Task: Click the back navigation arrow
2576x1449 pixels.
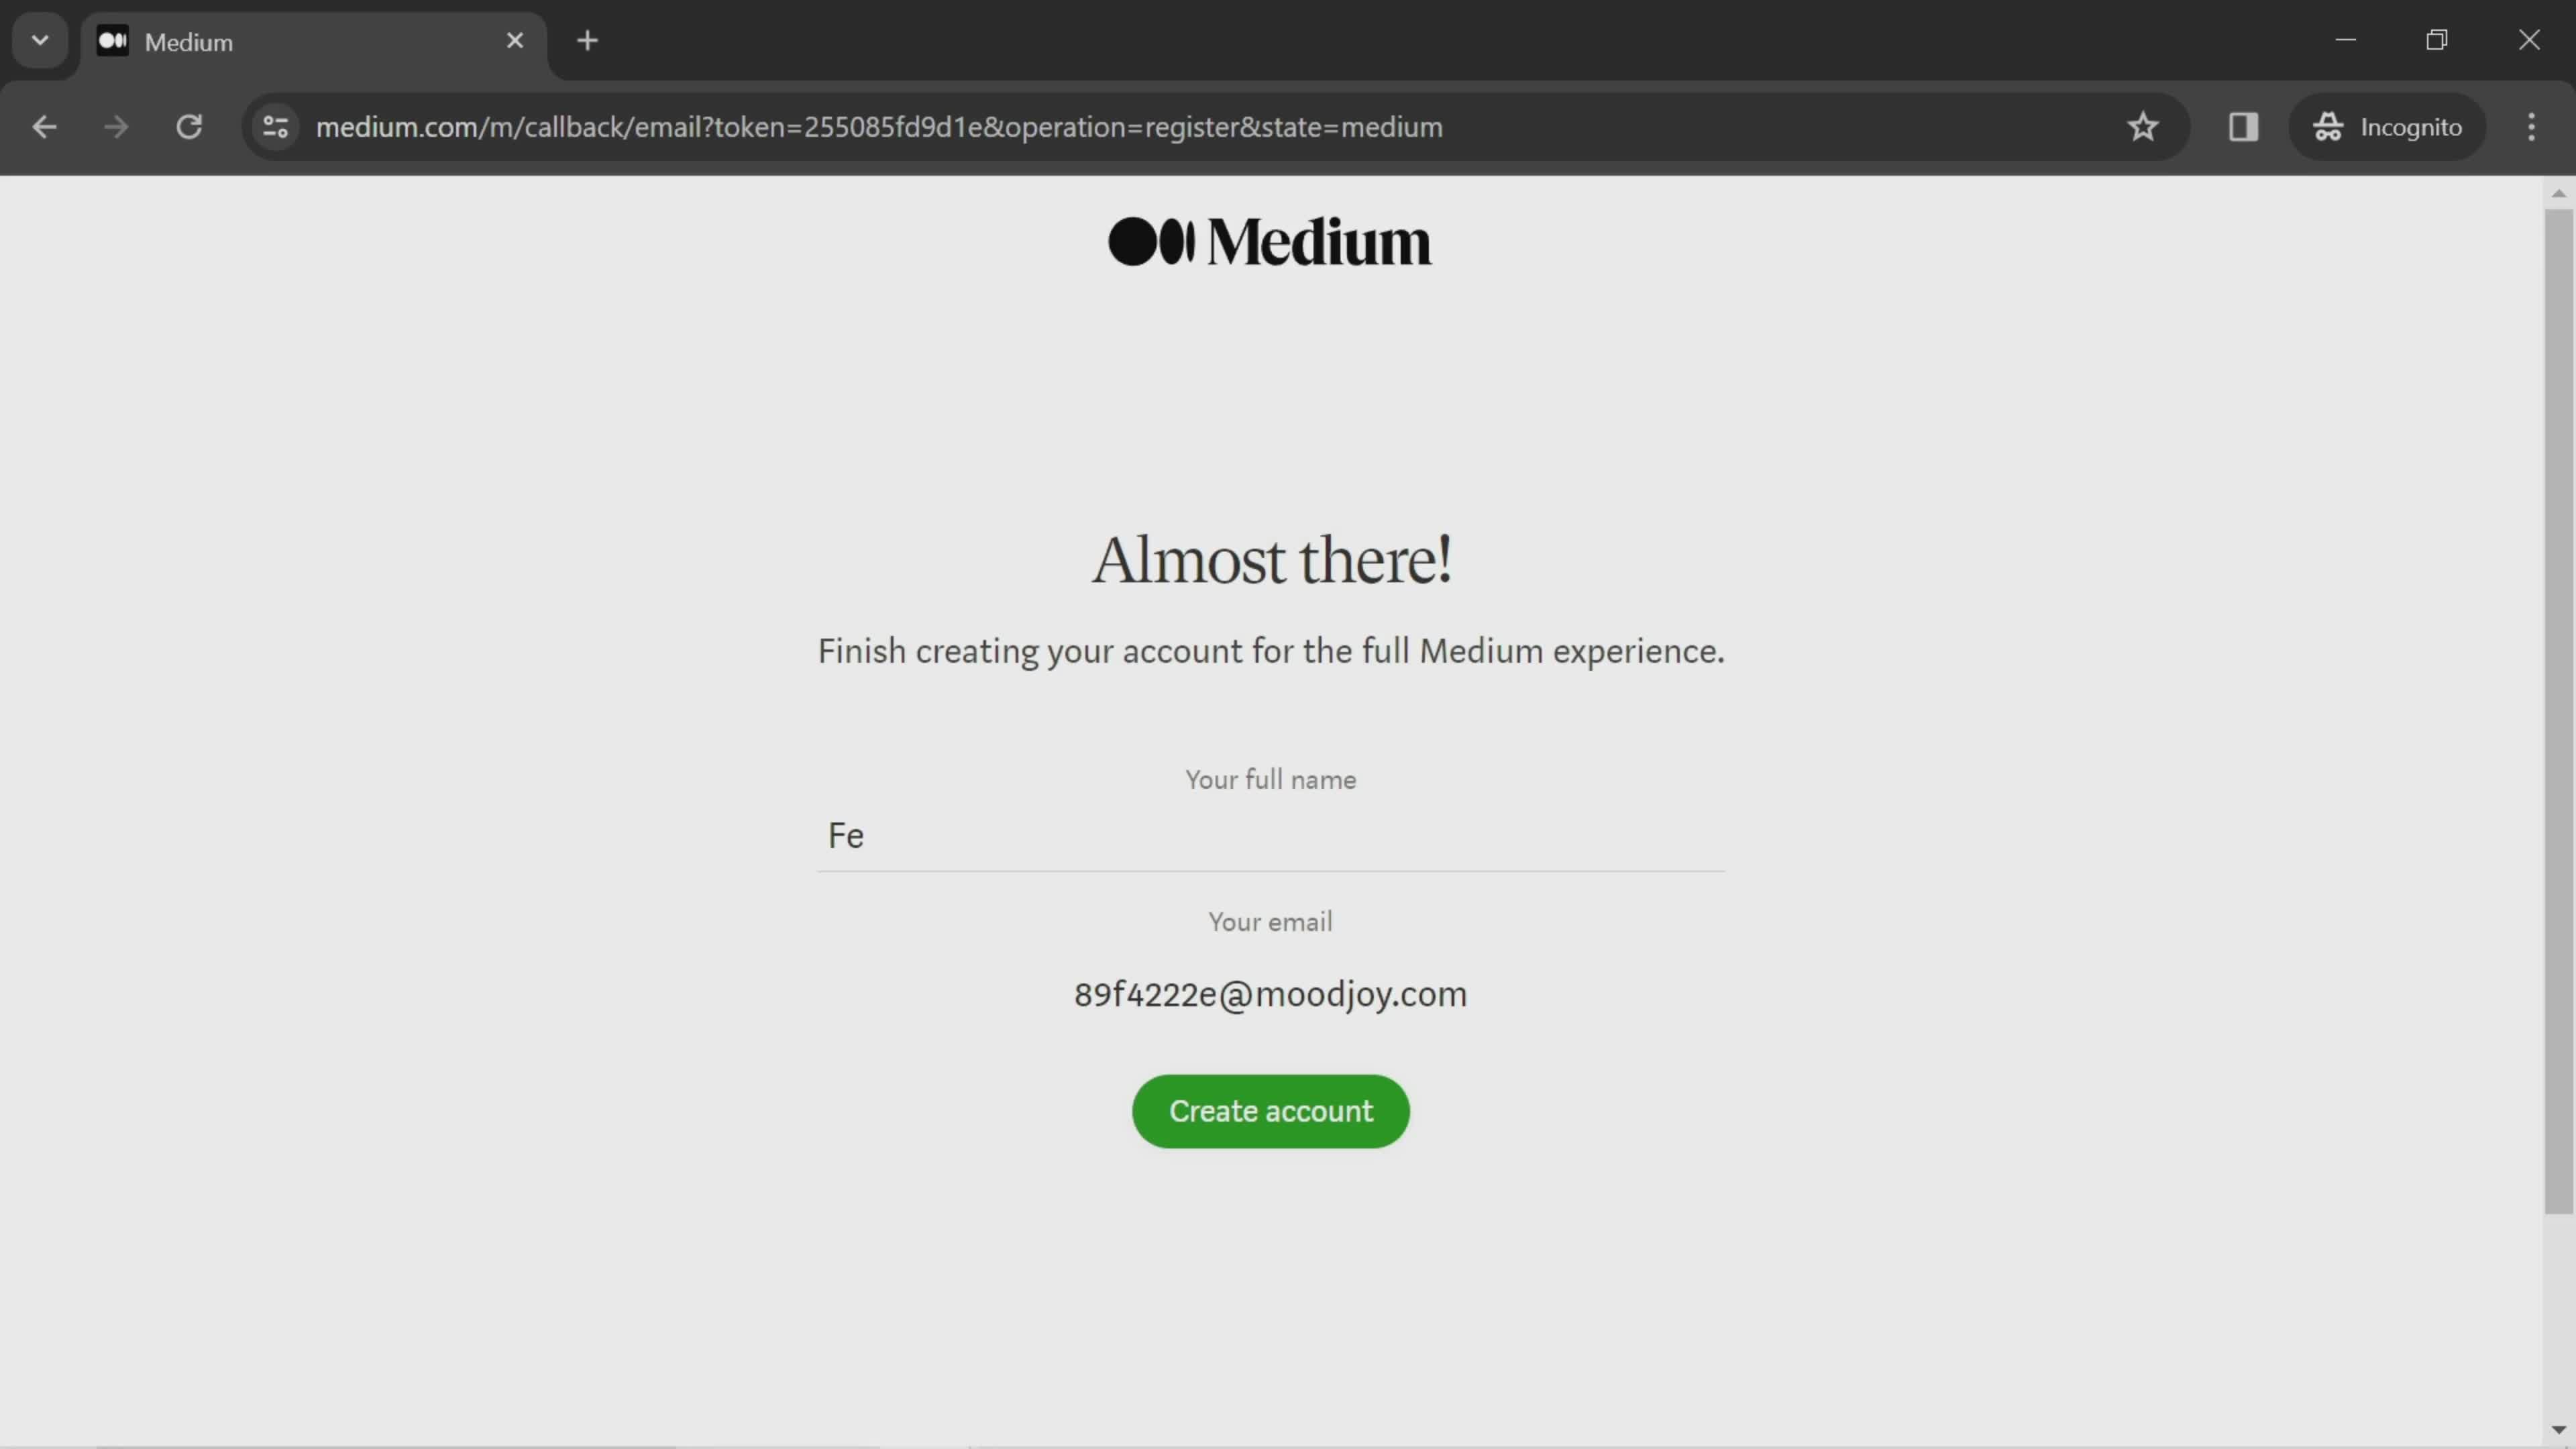Action: pos(44,125)
